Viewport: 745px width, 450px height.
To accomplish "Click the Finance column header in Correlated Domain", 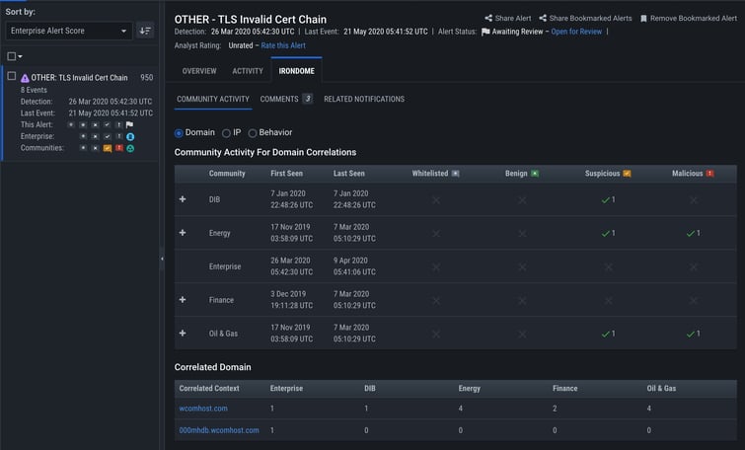I will coord(565,388).
